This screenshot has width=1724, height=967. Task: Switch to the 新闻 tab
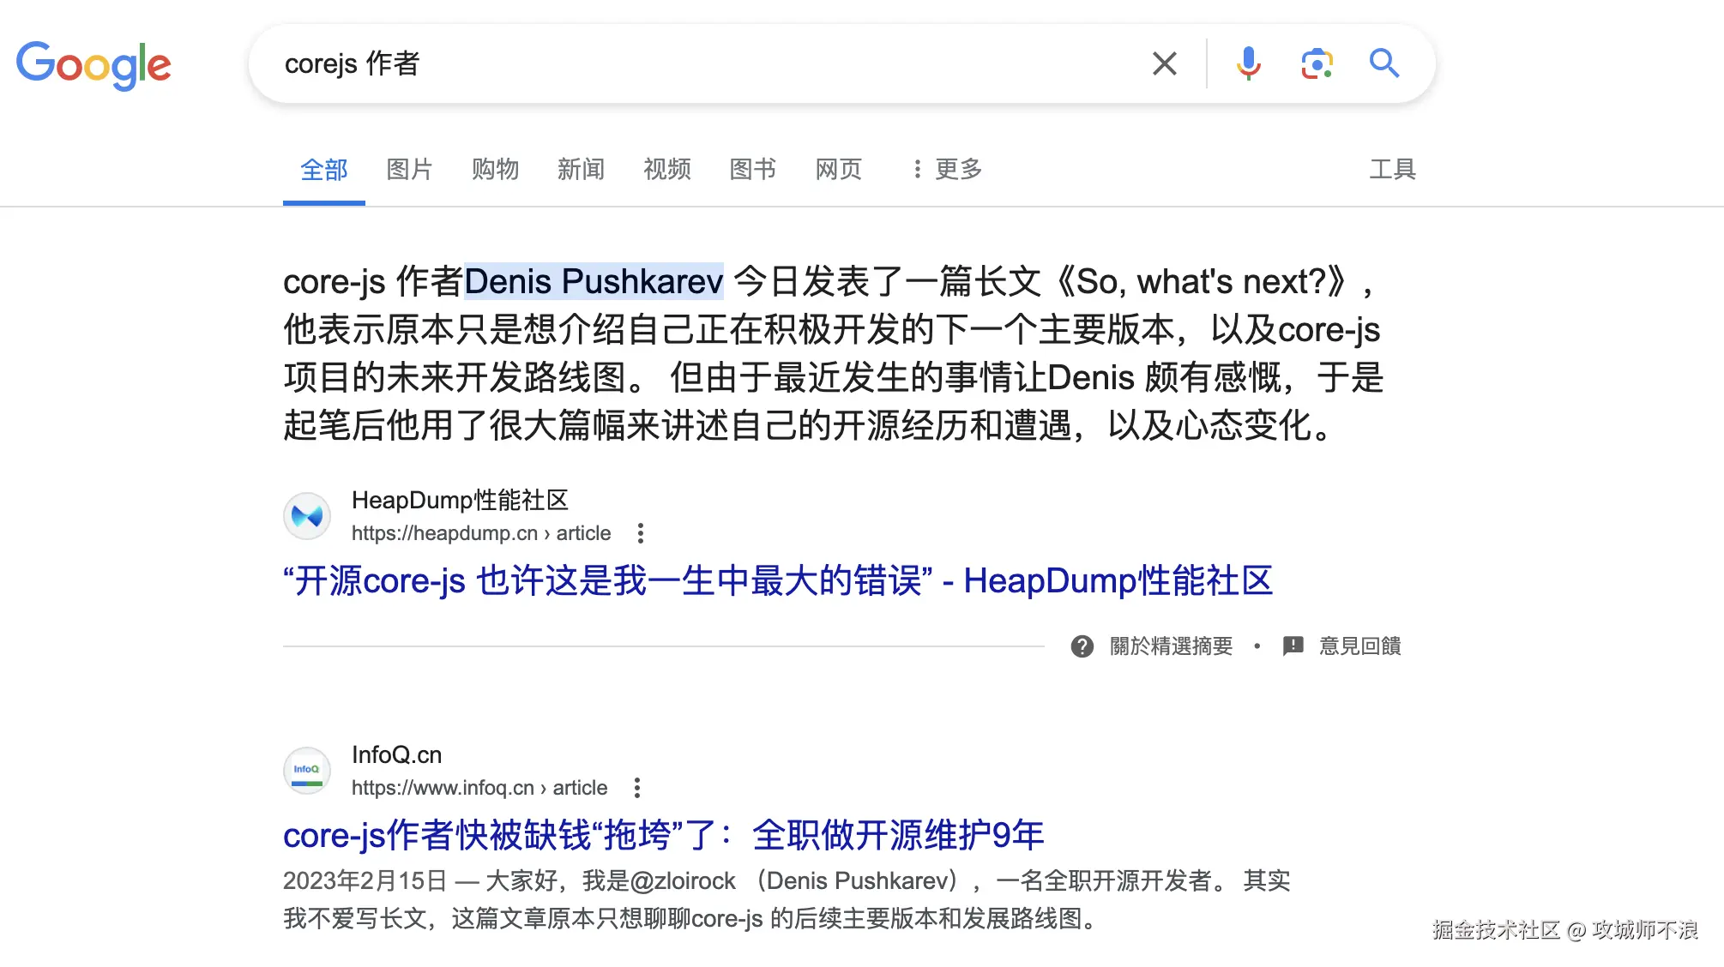(x=581, y=169)
